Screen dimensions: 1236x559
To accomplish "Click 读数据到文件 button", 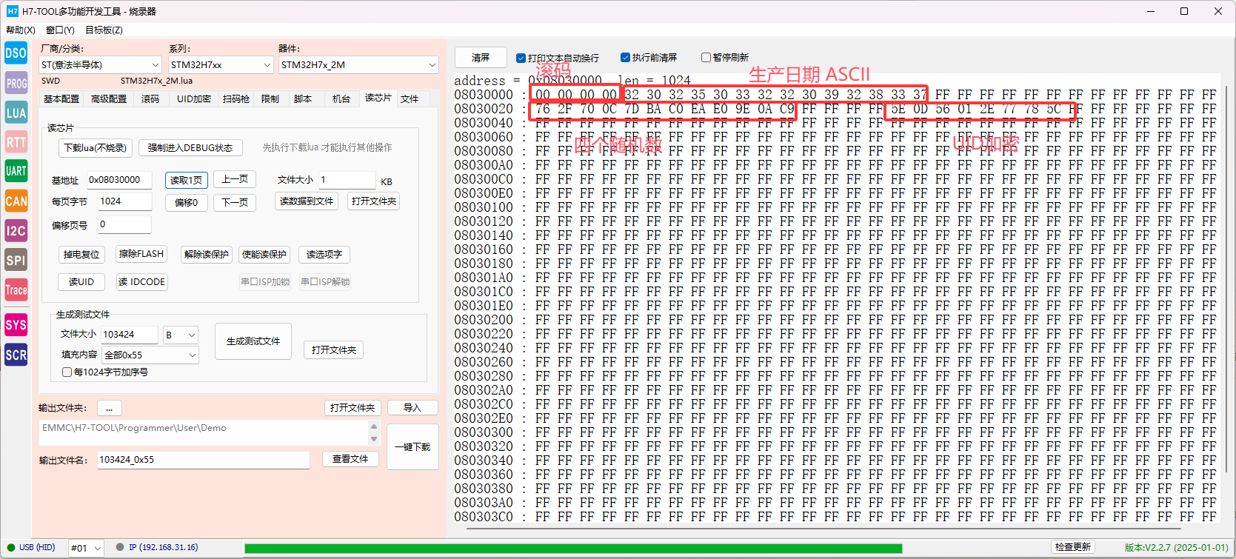I will tap(307, 201).
